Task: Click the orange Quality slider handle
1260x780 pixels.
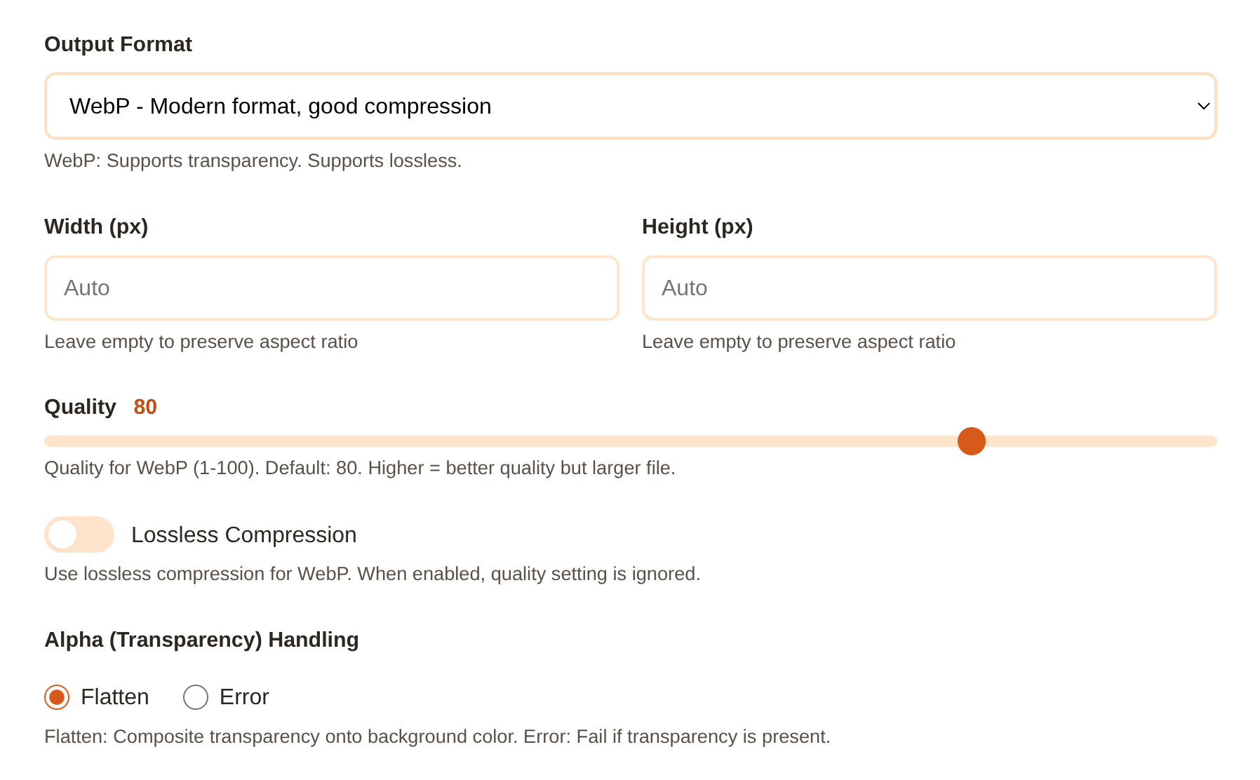Action: [971, 441]
